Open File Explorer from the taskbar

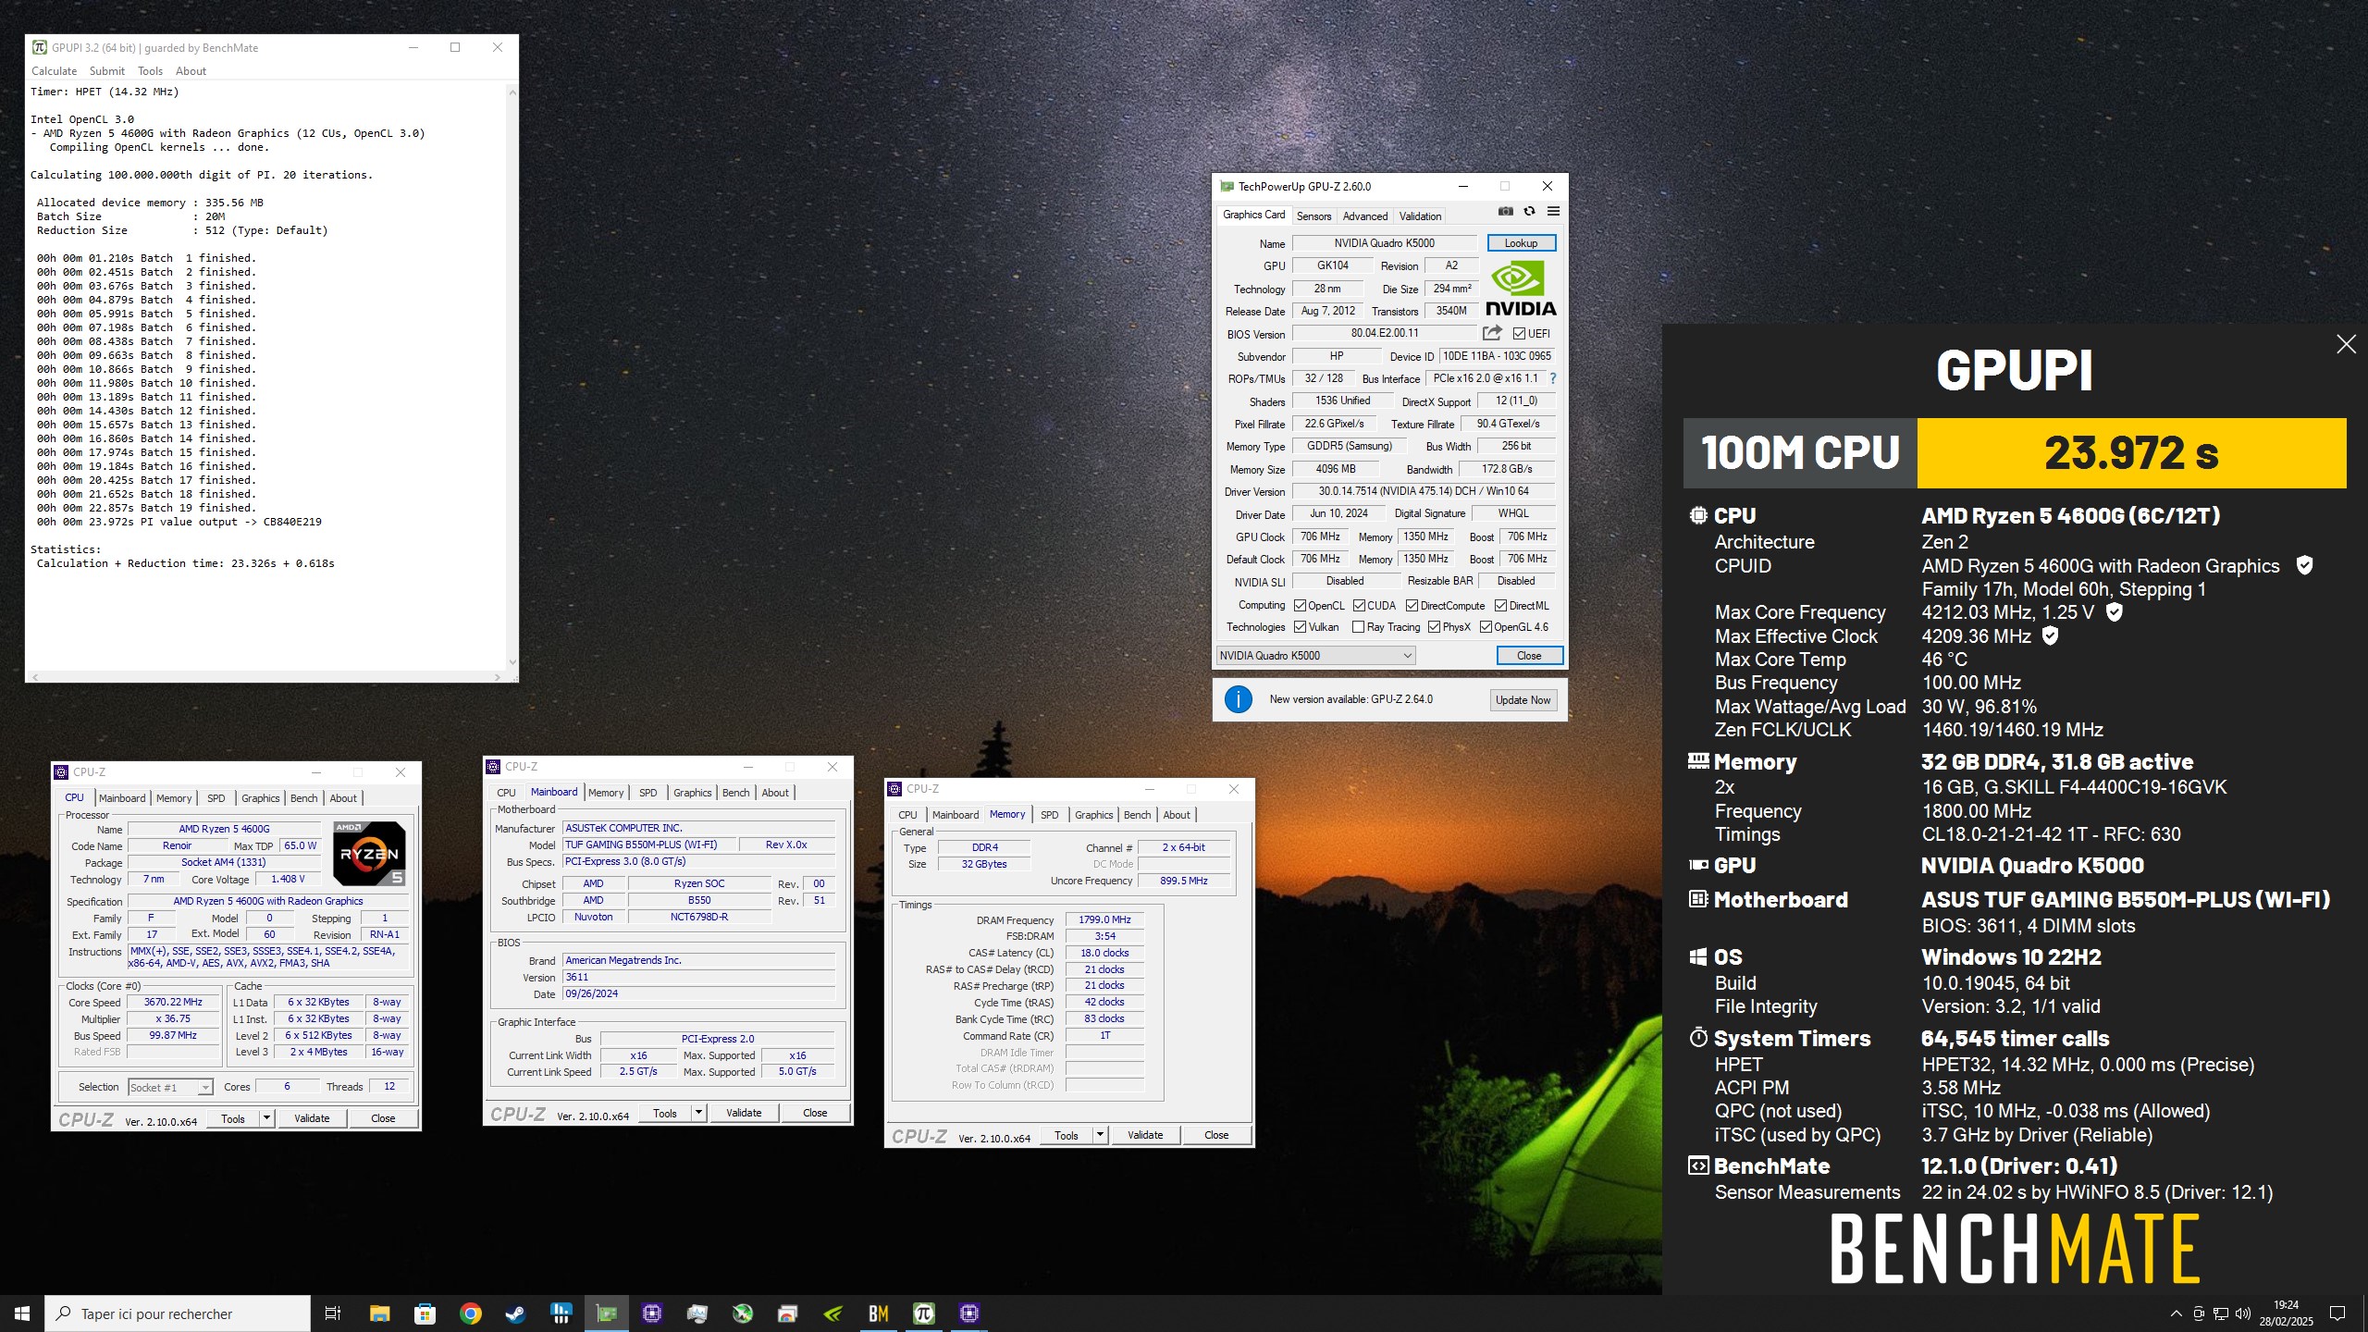click(x=379, y=1313)
